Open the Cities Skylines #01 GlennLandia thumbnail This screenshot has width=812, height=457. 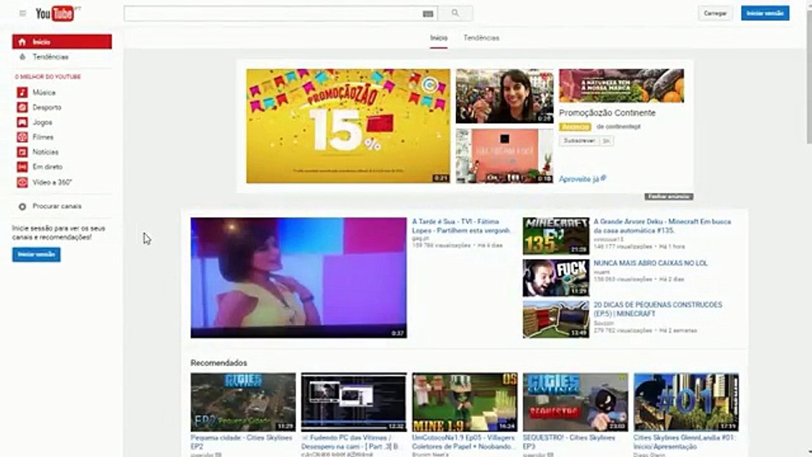[x=686, y=402]
